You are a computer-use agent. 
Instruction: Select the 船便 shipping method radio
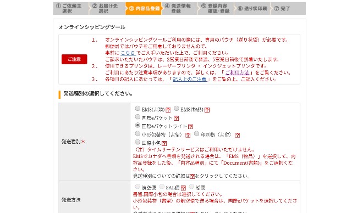pos(191,187)
